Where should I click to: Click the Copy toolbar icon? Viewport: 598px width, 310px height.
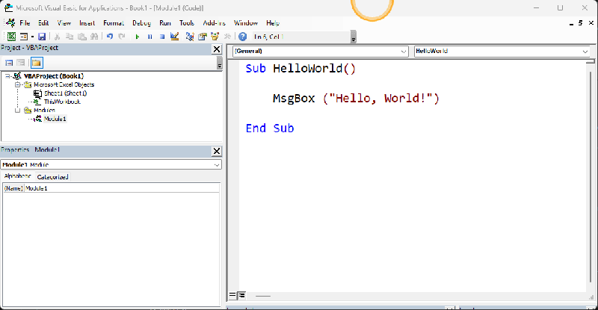click(x=70, y=37)
